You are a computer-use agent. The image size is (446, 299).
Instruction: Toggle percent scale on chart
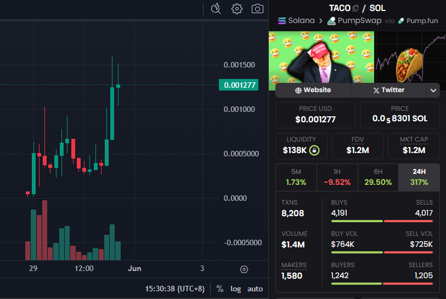coord(219,289)
